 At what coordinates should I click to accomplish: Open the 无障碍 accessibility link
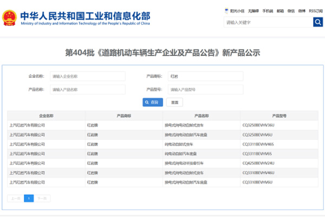(x=253, y=10)
